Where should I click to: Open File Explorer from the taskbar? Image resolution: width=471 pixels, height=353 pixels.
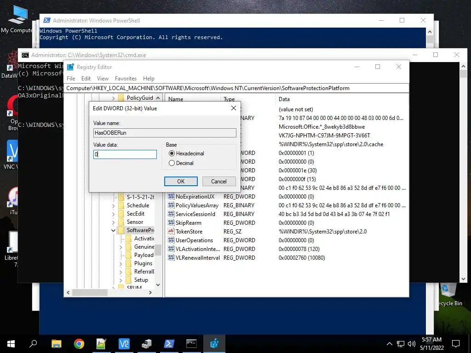tap(56, 344)
